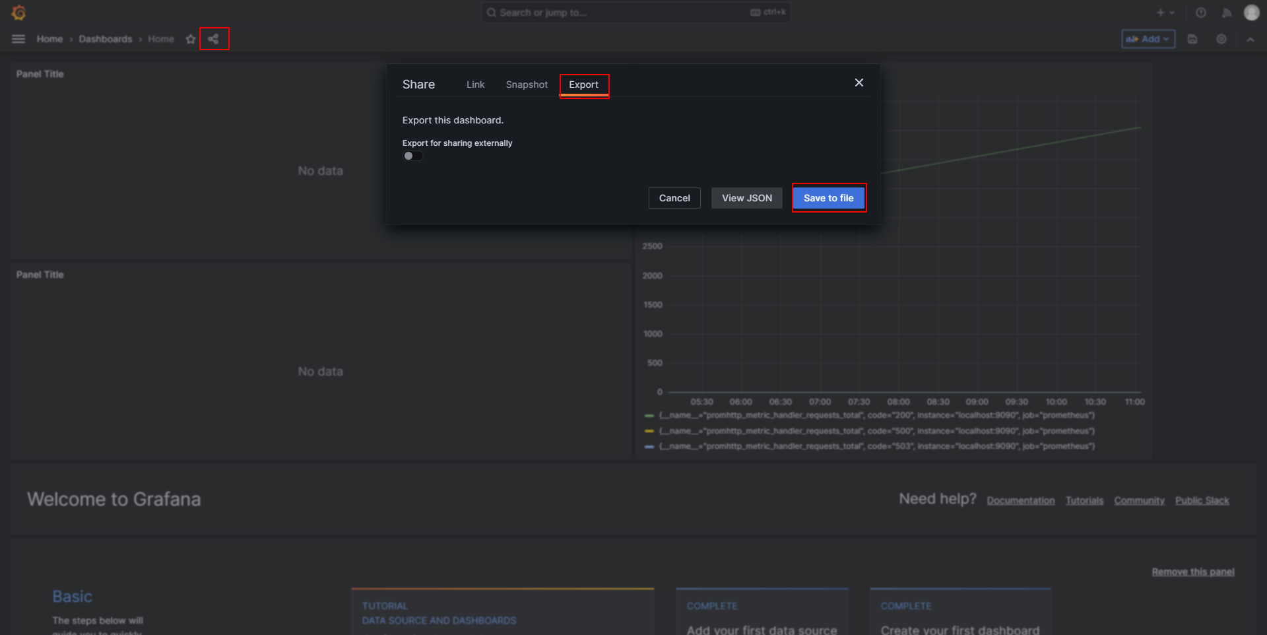Click the Grafana logo icon

18,13
